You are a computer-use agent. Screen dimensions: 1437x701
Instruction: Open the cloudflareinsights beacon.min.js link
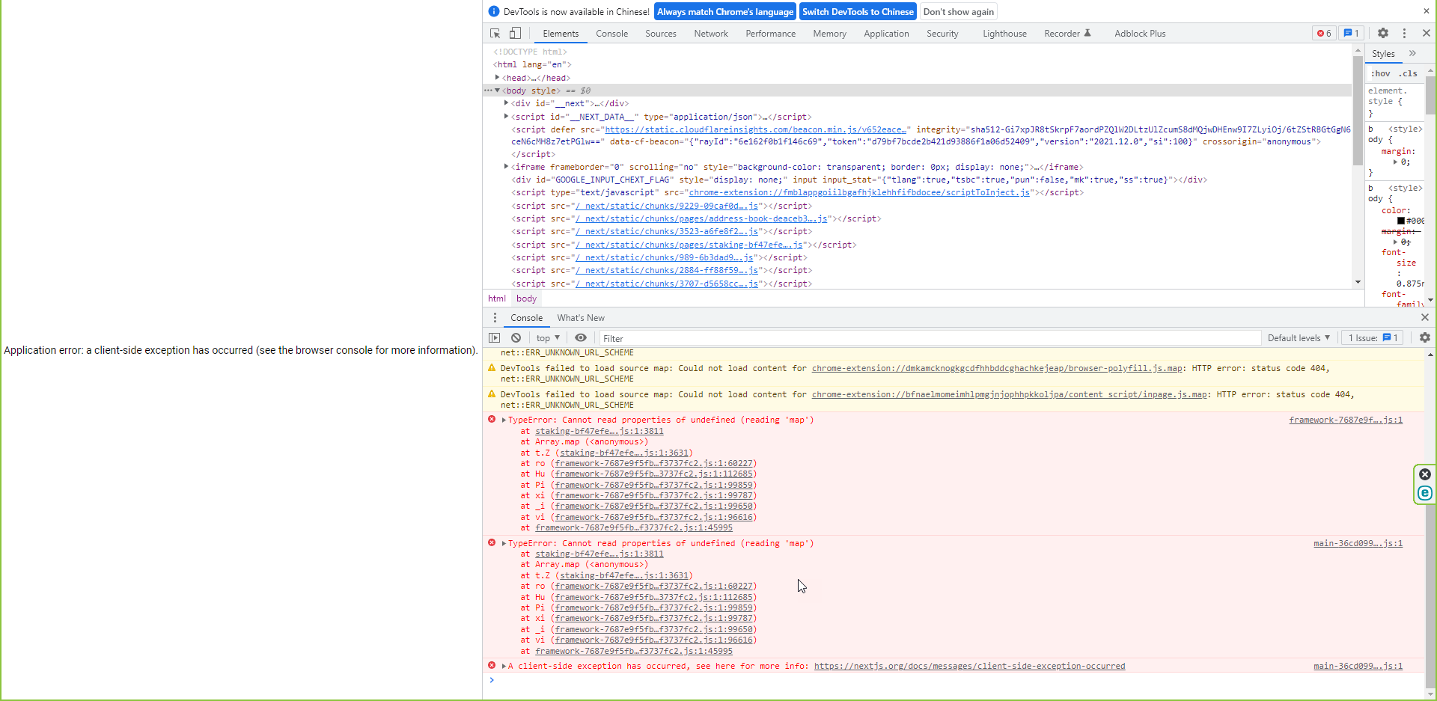[756, 129]
